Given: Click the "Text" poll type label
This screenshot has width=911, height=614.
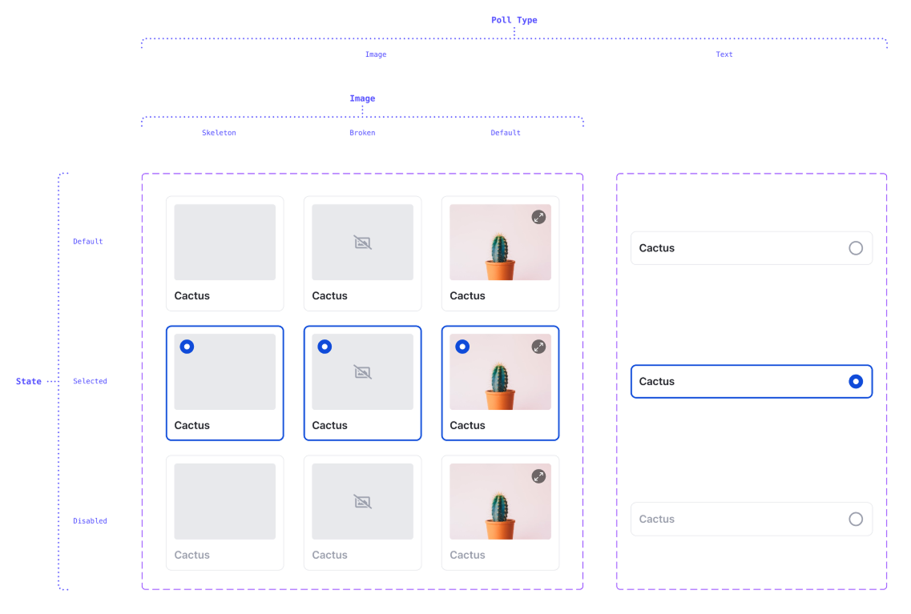Looking at the screenshot, I should click(724, 54).
